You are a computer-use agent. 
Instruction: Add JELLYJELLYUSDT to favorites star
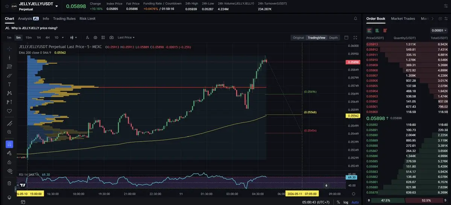pos(7,6)
